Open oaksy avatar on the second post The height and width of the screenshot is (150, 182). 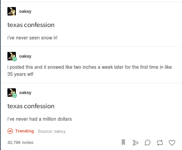[x=11, y=56]
